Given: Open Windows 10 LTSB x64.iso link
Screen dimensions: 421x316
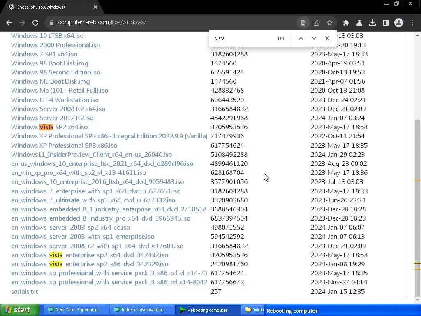Looking at the screenshot, I should [x=47, y=36].
